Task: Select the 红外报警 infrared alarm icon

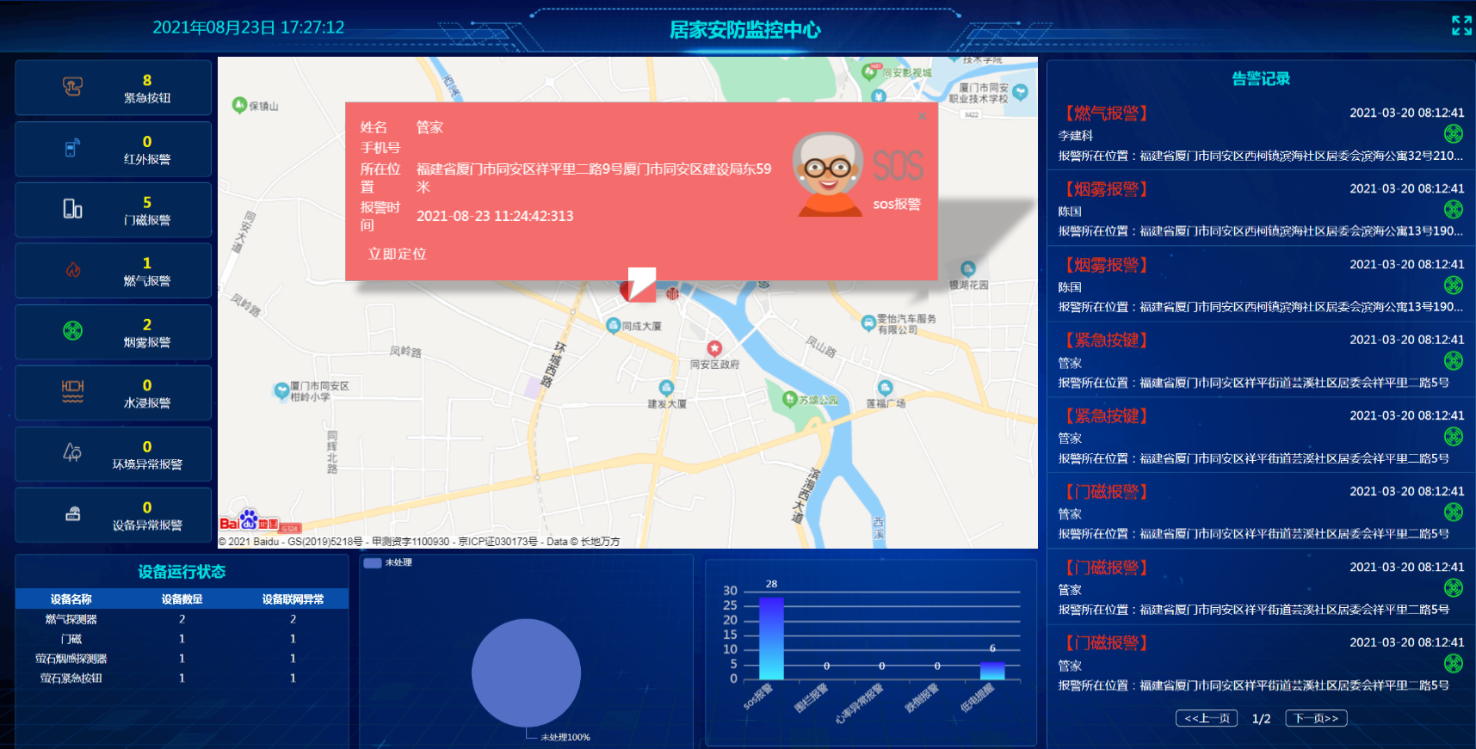Action: (x=73, y=148)
